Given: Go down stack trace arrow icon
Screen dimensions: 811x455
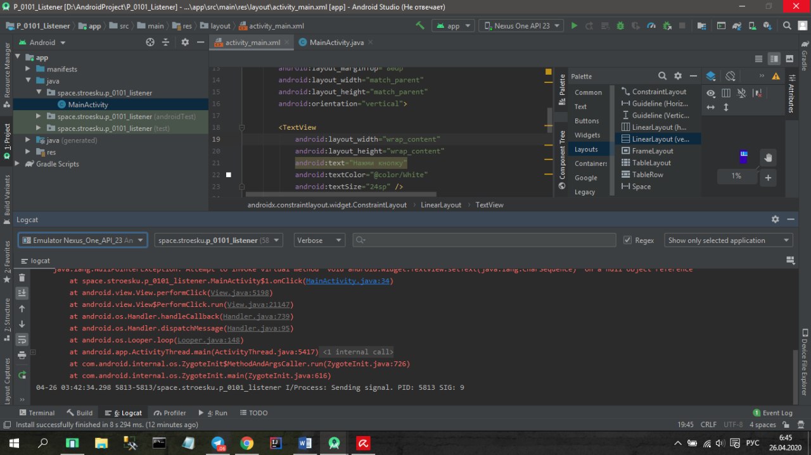Looking at the screenshot, I should point(22,324).
